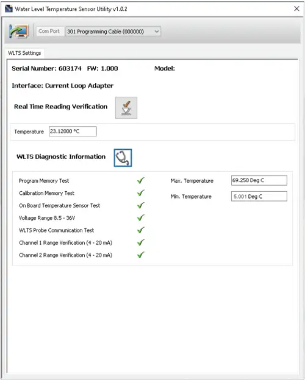The image size is (305, 380).
Task: Click "Real Time Reading Verification" heading
Action: pos(61,107)
